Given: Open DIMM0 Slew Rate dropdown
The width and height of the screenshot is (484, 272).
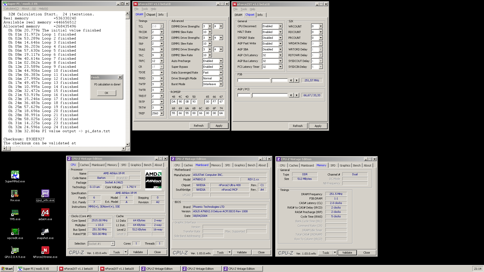Looking at the screenshot, I should coord(210,32).
